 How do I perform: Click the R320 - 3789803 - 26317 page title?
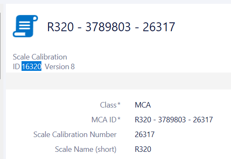click(111, 27)
